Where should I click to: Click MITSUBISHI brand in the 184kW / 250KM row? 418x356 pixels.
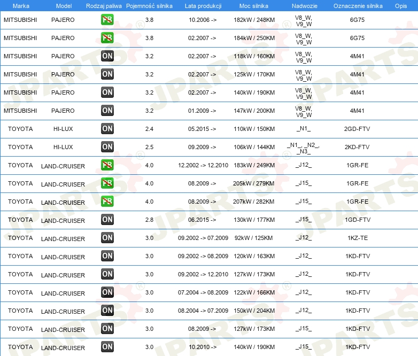coord(20,38)
